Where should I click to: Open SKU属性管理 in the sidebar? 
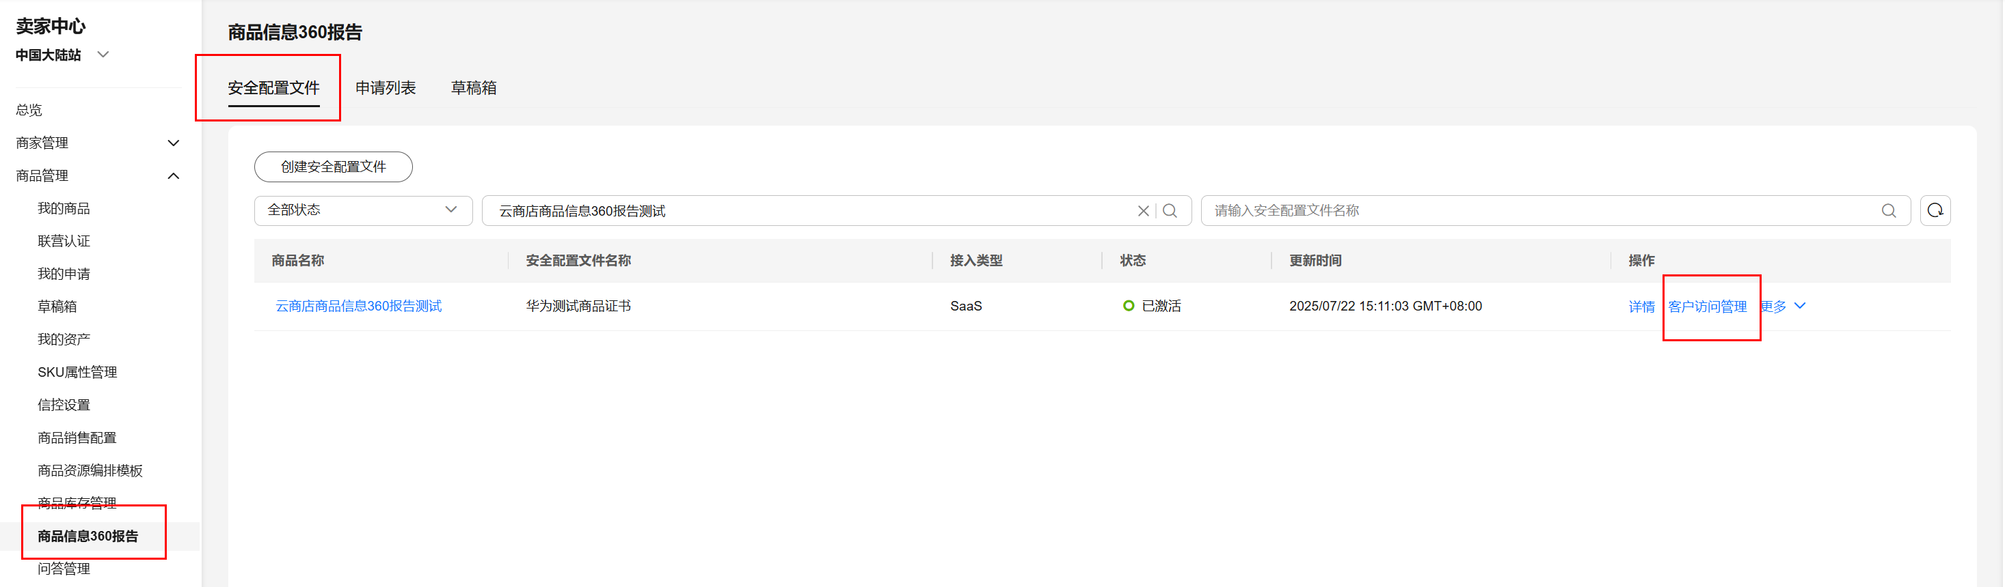tap(77, 373)
